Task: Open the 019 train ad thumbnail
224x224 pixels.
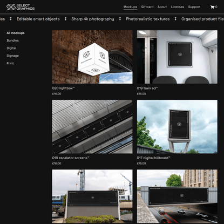Action: tap(177, 57)
